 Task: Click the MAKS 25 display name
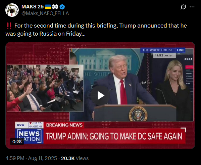33,7
